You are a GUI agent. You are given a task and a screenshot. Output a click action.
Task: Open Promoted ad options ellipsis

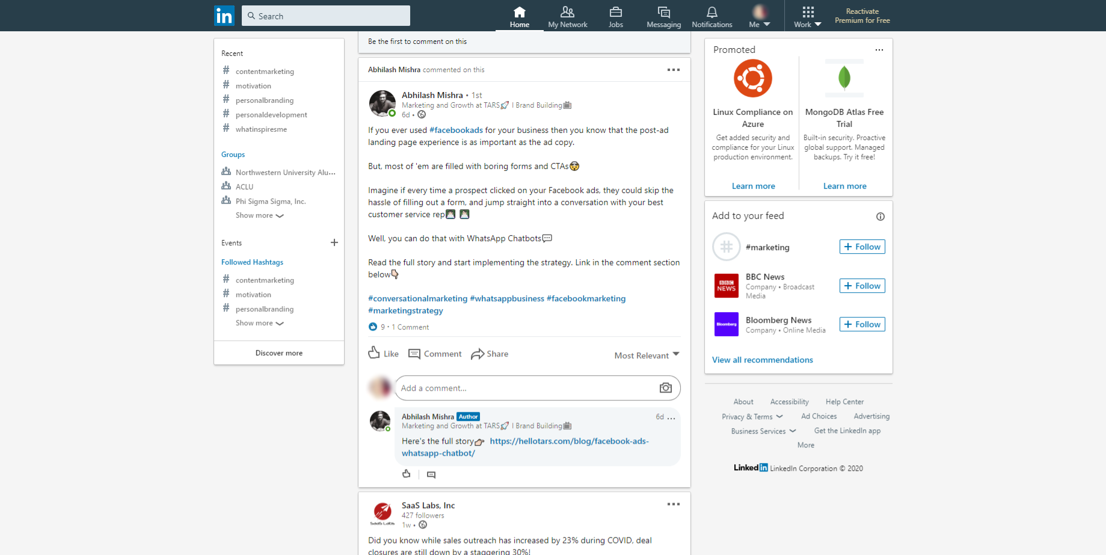pos(879,50)
